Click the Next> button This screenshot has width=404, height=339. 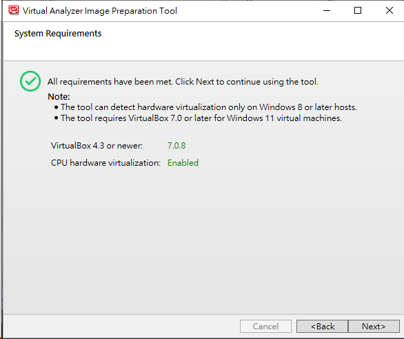pyautogui.click(x=374, y=326)
